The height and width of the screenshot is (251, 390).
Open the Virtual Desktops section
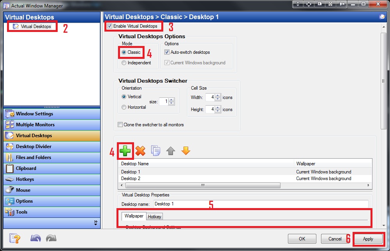point(52,136)
